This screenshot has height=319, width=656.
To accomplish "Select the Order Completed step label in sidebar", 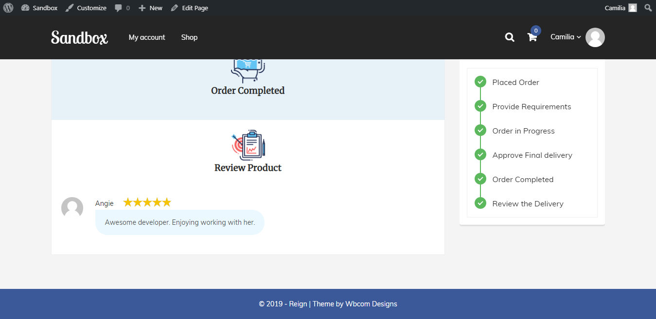I will [x=523, y=180].
